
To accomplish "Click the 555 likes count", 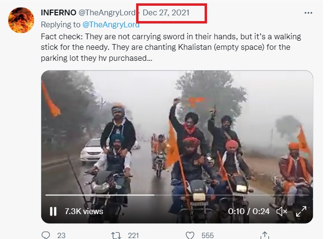I will click(208, 235).
